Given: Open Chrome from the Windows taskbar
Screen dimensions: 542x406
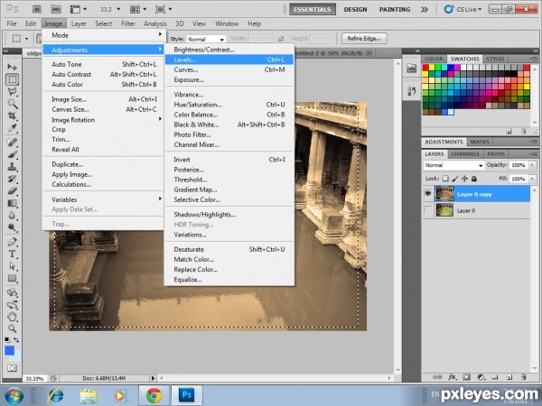Looking at the screenshot, I should pyautogui.click(x=154, y=395).
